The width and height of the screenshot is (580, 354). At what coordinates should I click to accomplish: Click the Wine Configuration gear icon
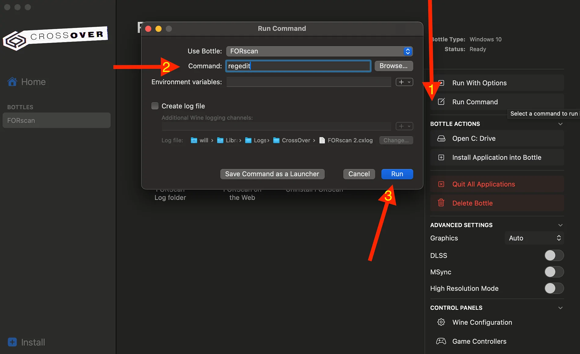click(441, 322)
